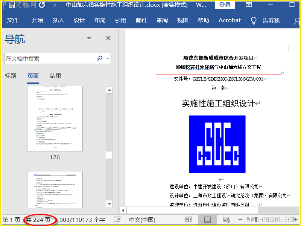301x226 pixels.
Task: Open the Acrobat ribbon tab
Action: tap(230, 20)
